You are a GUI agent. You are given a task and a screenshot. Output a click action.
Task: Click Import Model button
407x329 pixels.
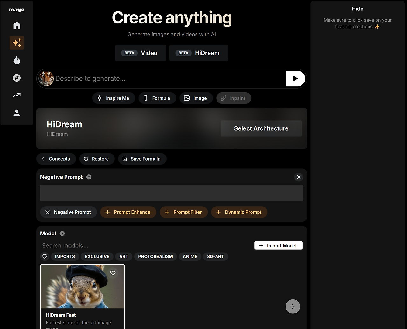pyautogui.click(x=279, y=246)
